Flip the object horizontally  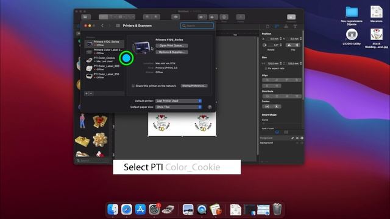(x=289, y=45)
